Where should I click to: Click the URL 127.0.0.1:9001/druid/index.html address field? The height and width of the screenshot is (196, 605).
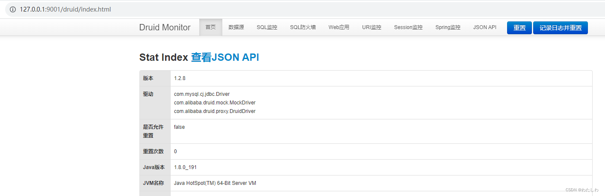coord(65,9)
